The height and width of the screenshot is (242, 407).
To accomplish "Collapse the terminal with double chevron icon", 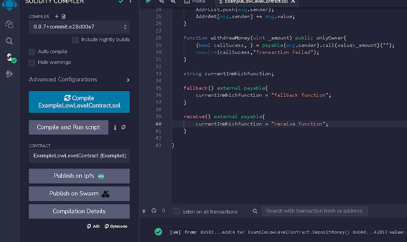I will (144, 211).
